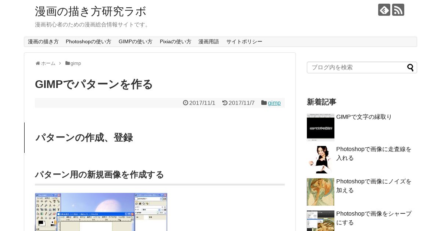Click the search magnifier icon
Screen dimensions: 441x231
coord(410,67)
